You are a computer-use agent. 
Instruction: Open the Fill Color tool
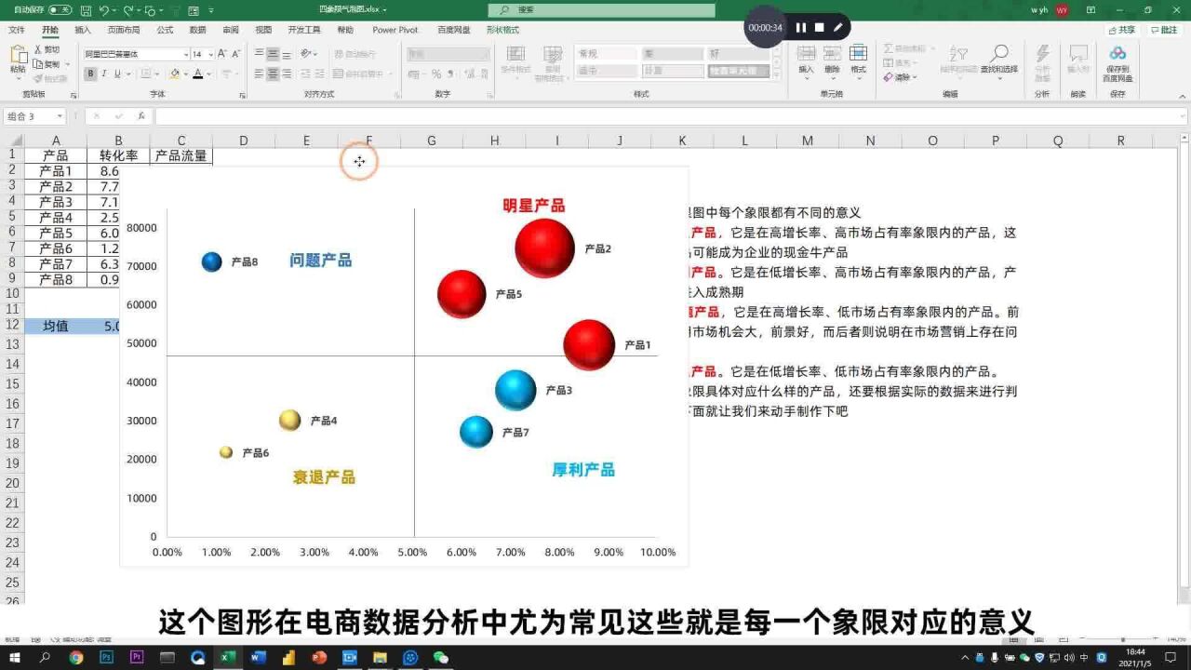coord(174,74)
